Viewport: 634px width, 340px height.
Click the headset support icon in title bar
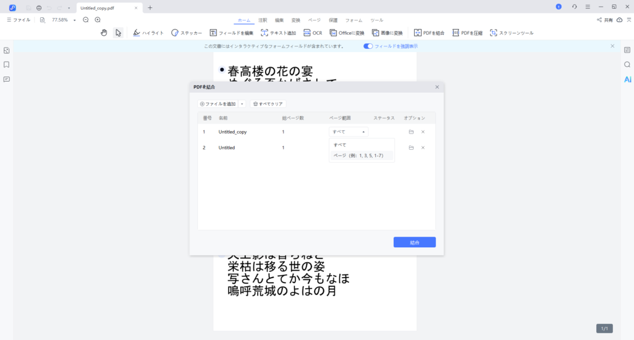574,7
